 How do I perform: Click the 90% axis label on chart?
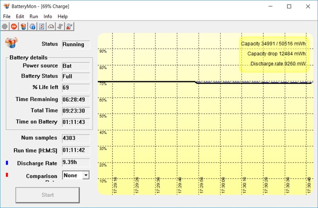(x=103, y=52)
